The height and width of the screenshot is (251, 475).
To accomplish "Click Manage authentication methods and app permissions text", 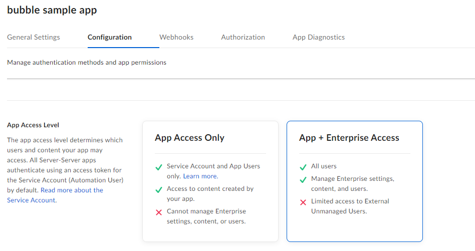I will (x=87, y=62).
